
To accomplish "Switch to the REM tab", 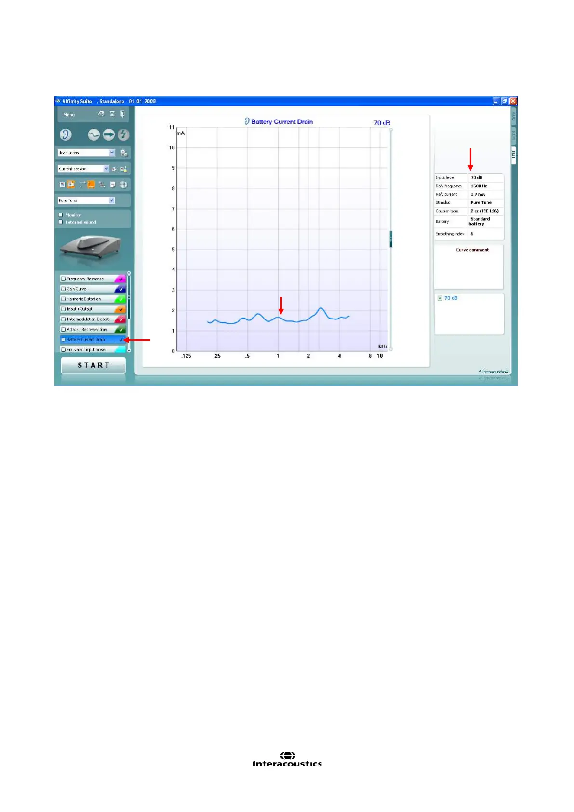I will (514, 136).
